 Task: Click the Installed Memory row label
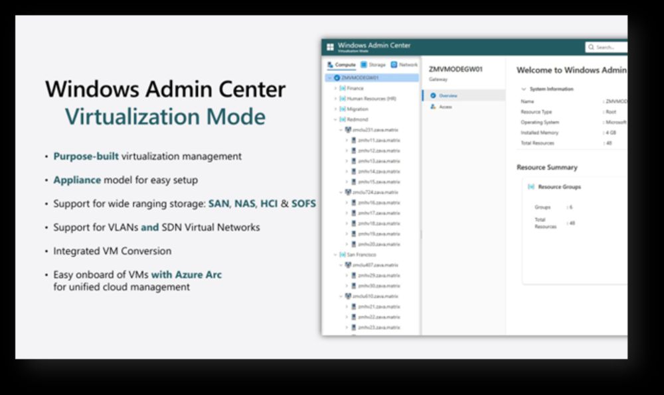point(539,133)
